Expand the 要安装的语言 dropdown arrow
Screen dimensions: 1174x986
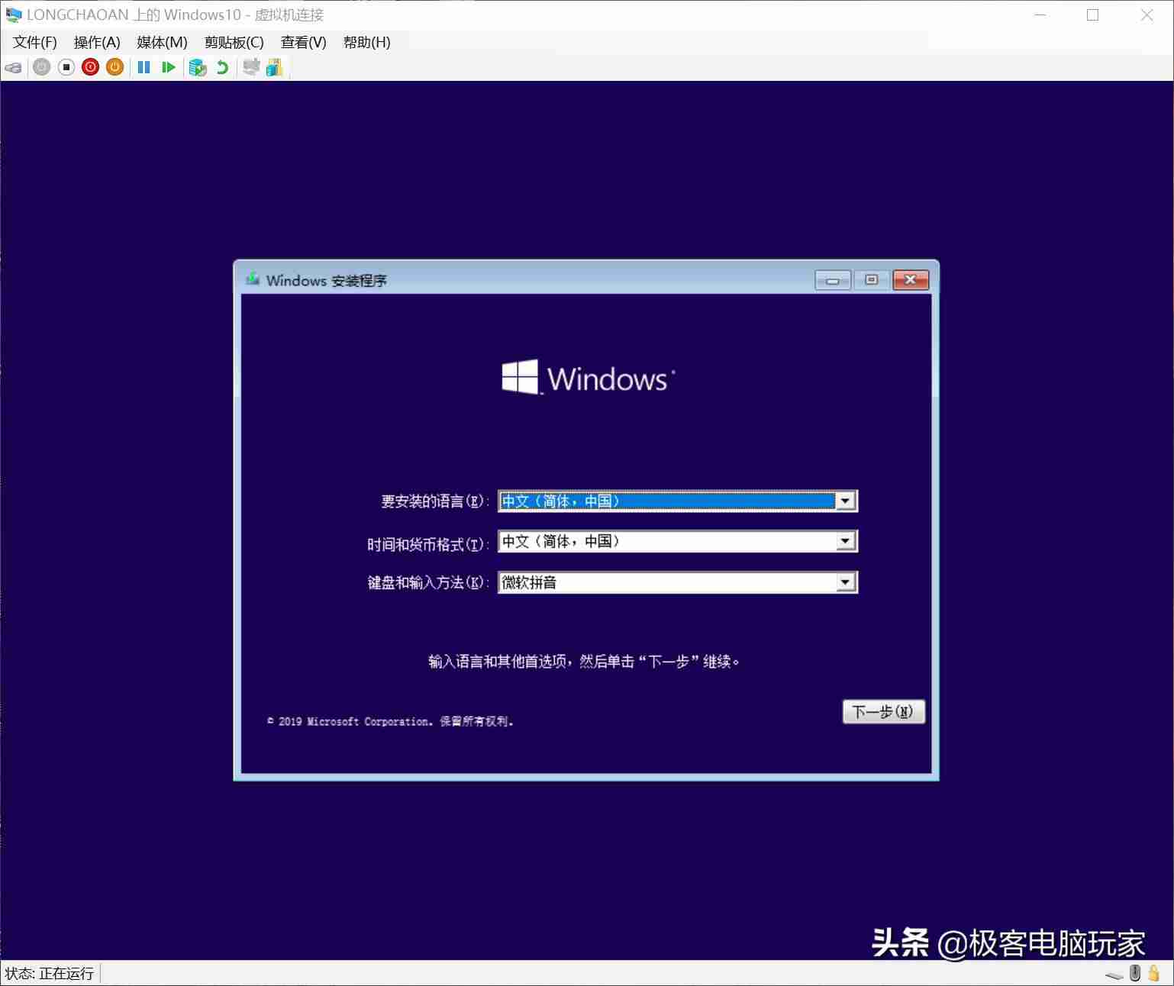point(845,501)
